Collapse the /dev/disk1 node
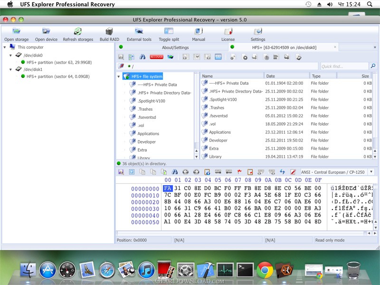The width and height of the screenshot is (380, 285). click(x=10, y=69)
